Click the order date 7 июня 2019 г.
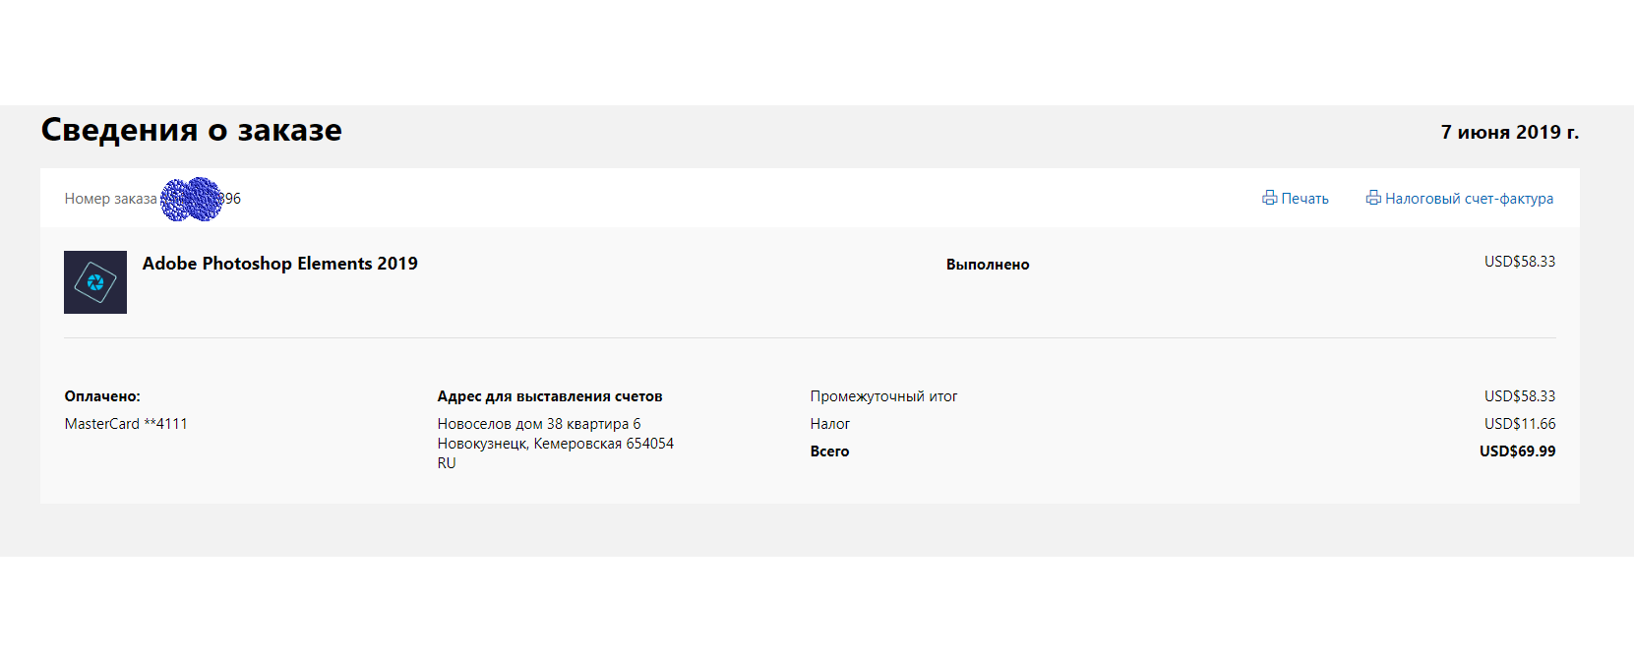The image size is (1634, 661). coord(1509,132)
